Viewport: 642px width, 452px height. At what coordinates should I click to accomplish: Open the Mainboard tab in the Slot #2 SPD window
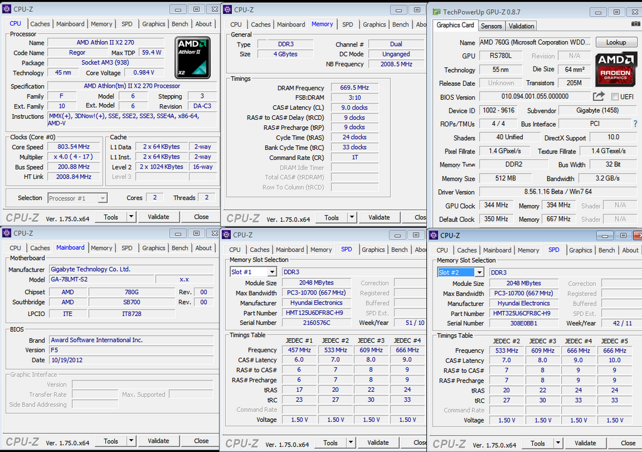pos(497,250)
